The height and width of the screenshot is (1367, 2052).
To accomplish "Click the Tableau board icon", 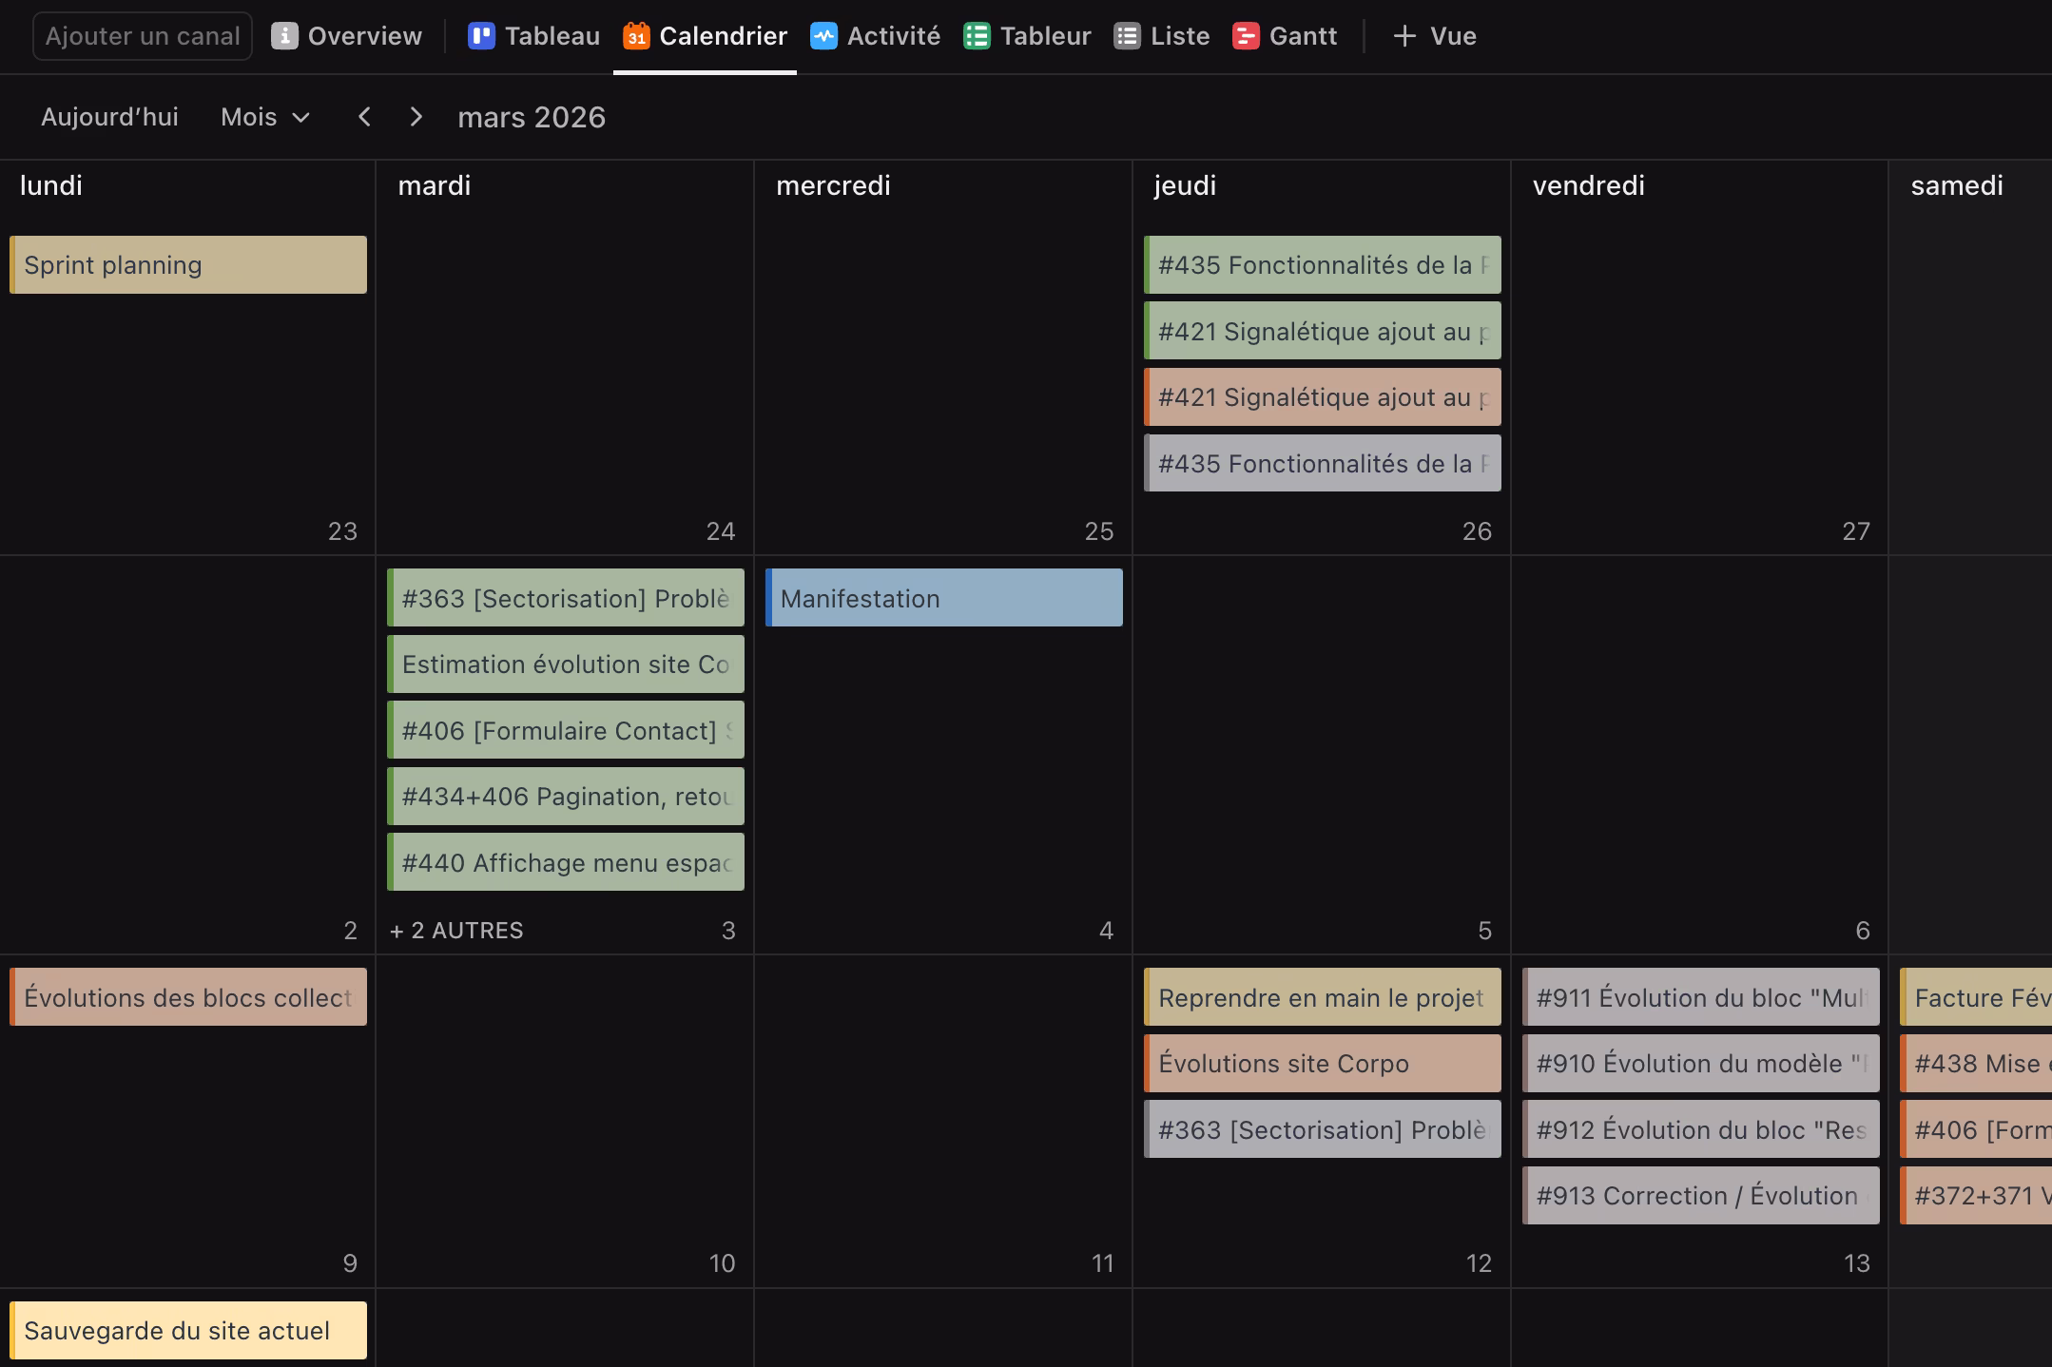I will tap(481, 36).
